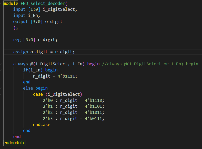Click the module name FND_select_decoder
Image resolution: width=202 pixels, height=149 pixels.
pos(43,4)
